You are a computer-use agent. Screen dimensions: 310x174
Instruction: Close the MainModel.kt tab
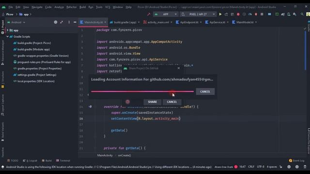click(256, 22)
